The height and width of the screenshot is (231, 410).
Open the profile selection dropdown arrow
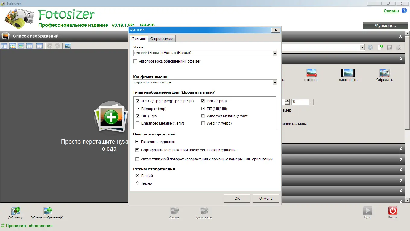(362, 47)
